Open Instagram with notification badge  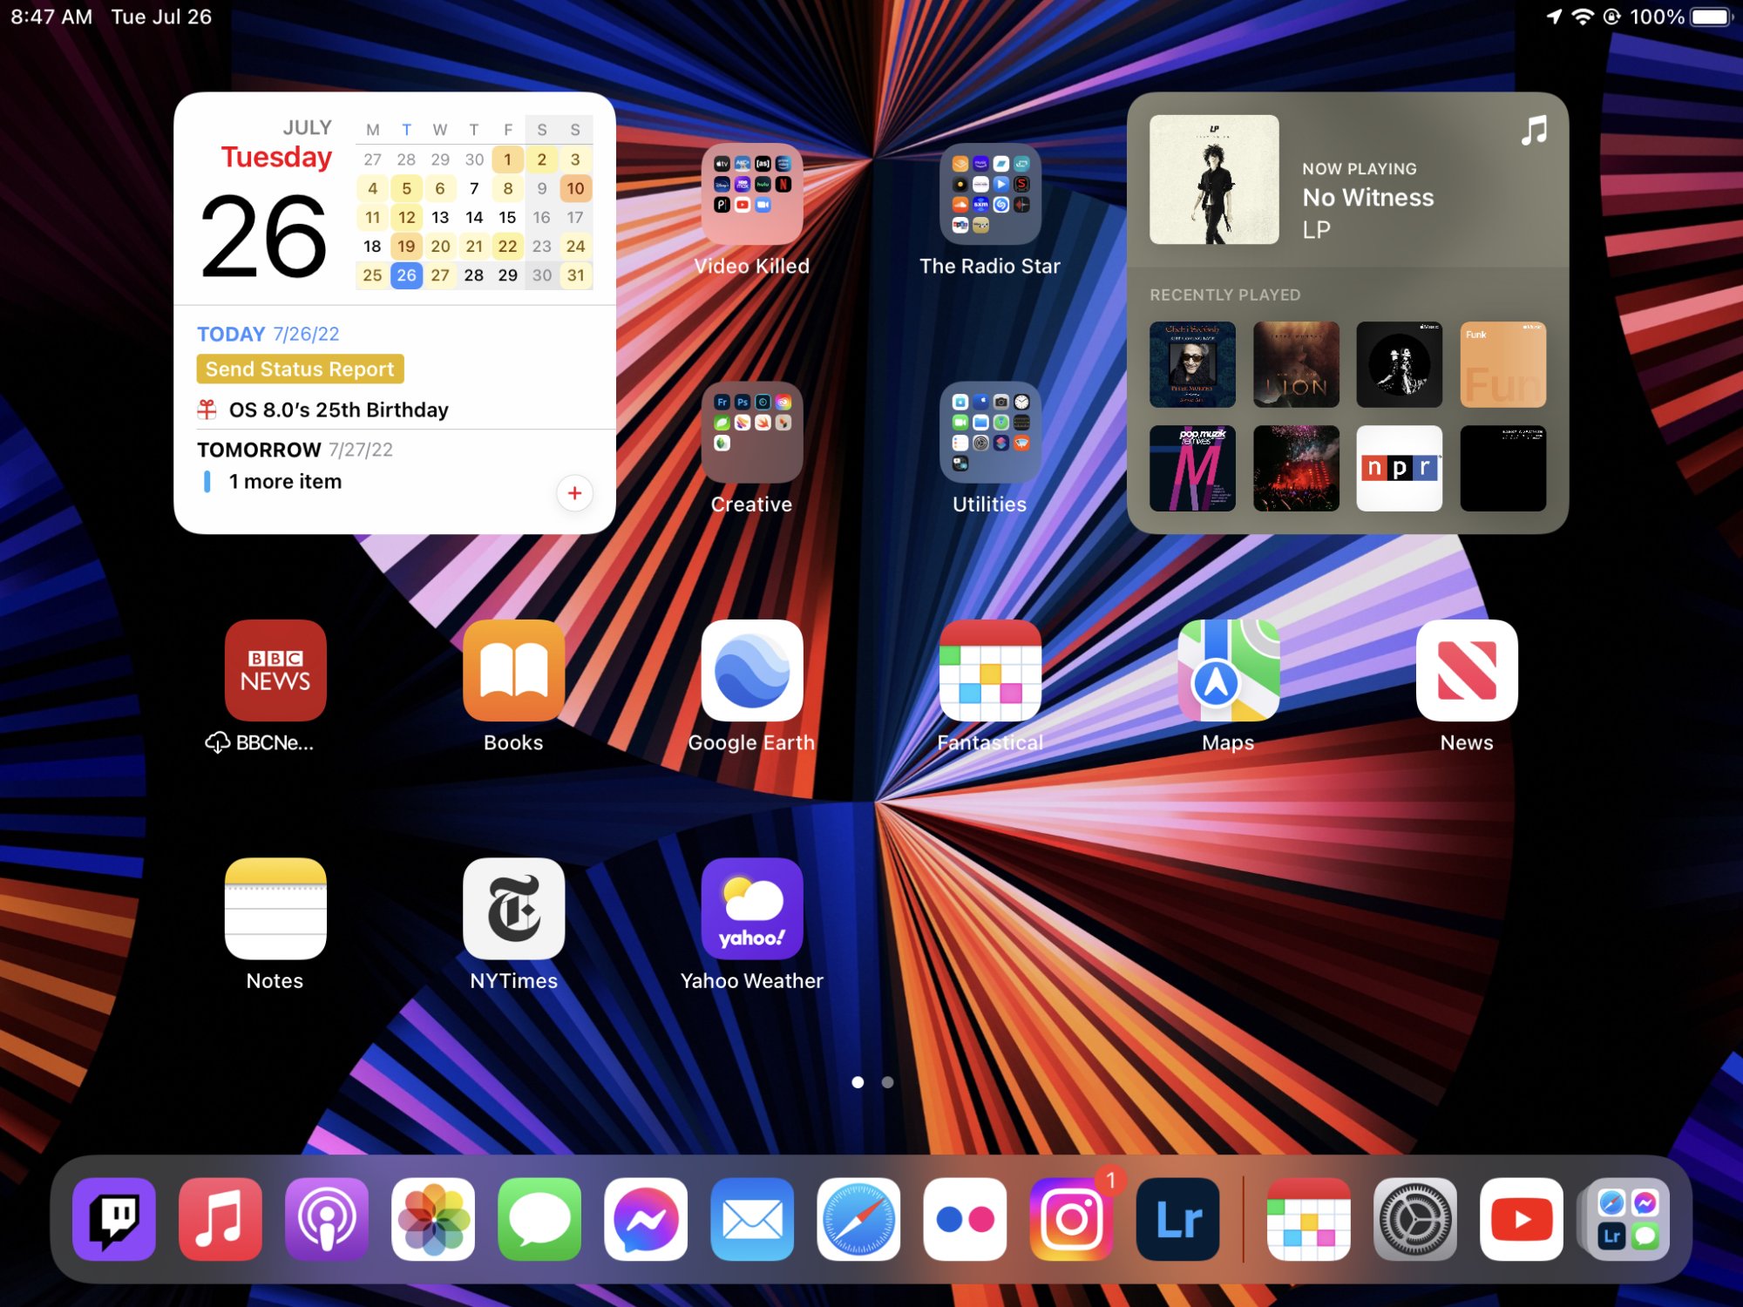point(1072,1219)
